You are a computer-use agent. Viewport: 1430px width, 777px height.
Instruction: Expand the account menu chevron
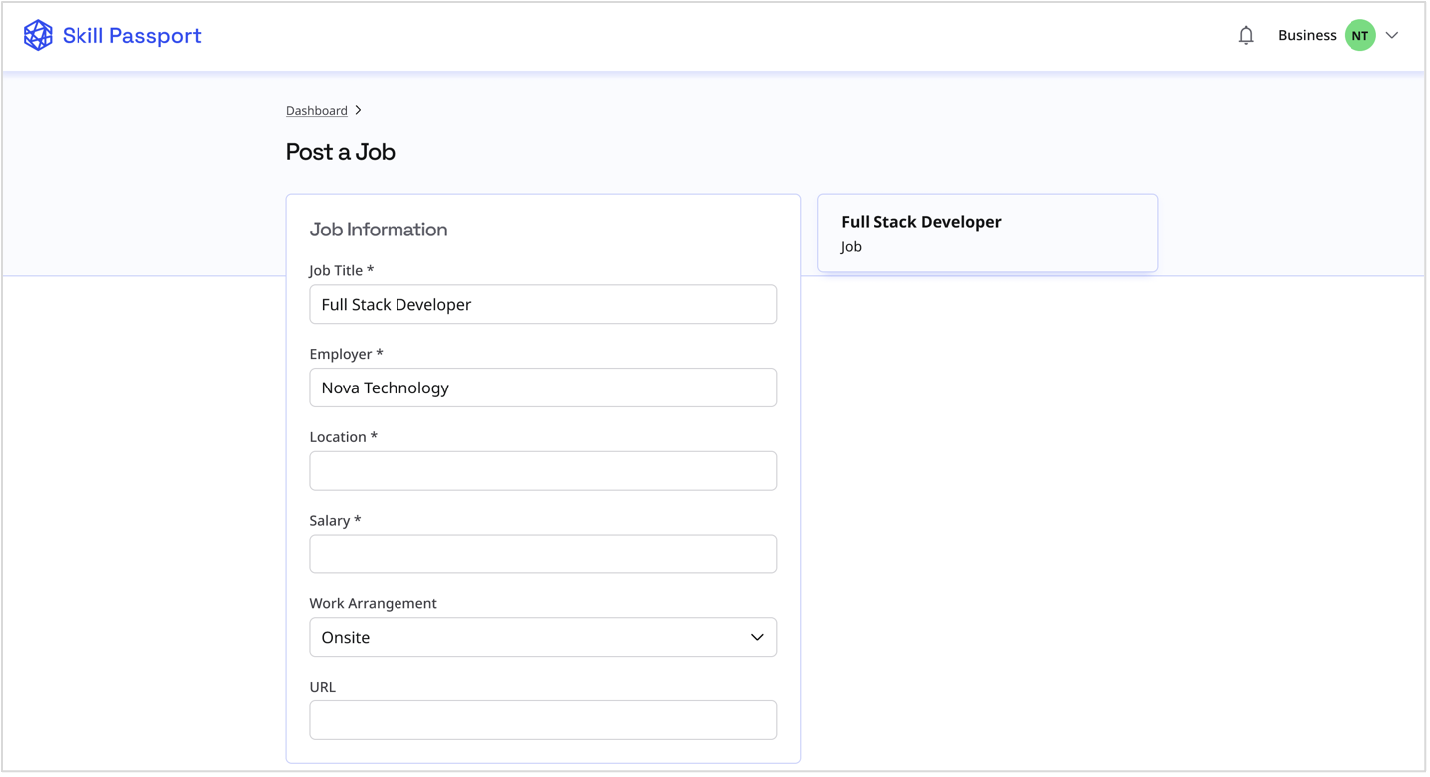(x=1392, y=36)
